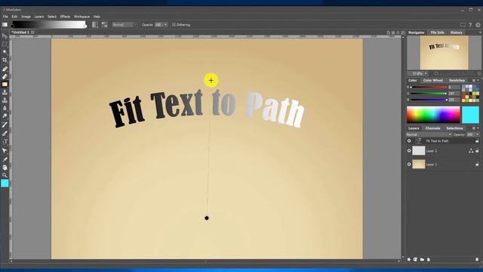Open the layer Opacity dropdown arrow

(x=478, y=134)
